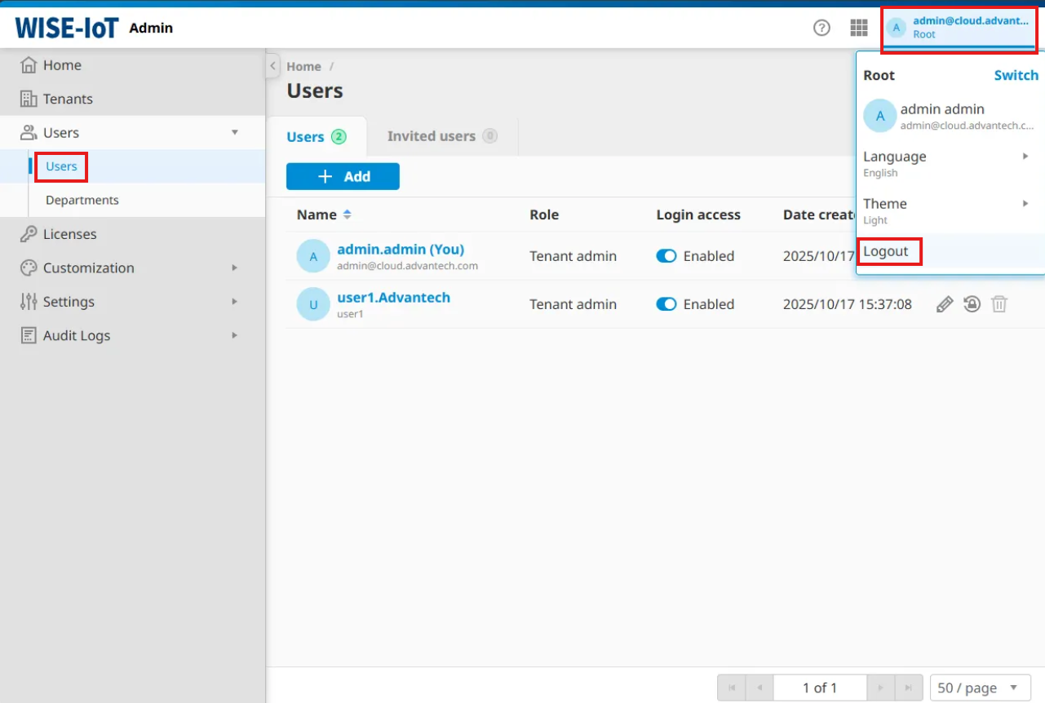Select Logout from the account menu
This screenshot has width=1045, height=703.
point(887,251)
